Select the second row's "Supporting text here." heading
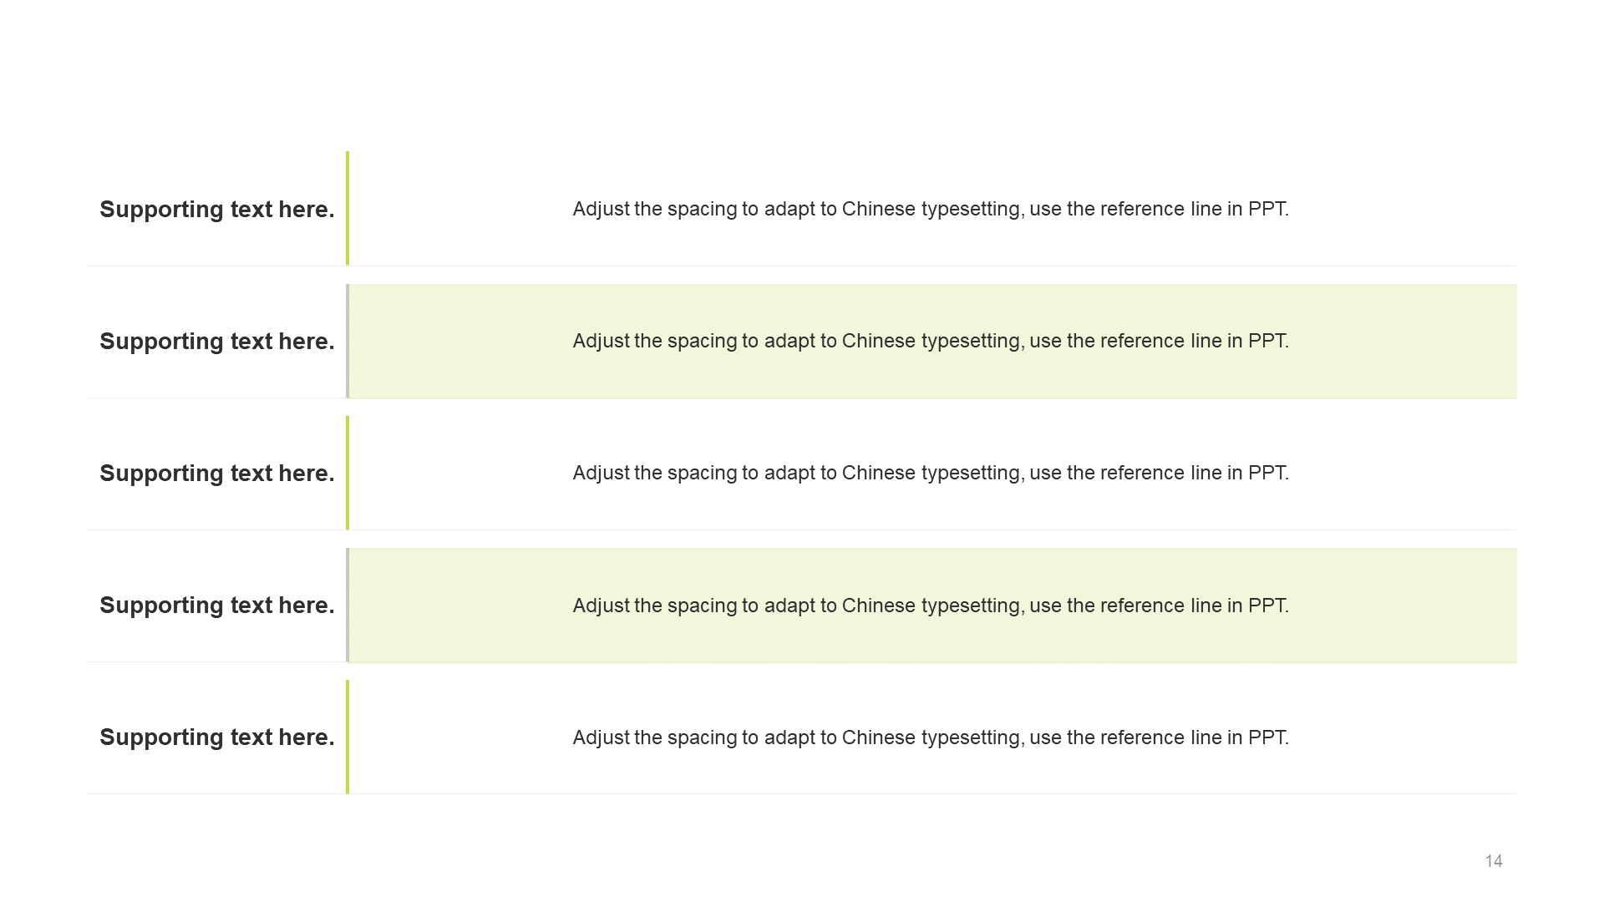Screen dimensions: 1604x902 click(x=216, y=342)
